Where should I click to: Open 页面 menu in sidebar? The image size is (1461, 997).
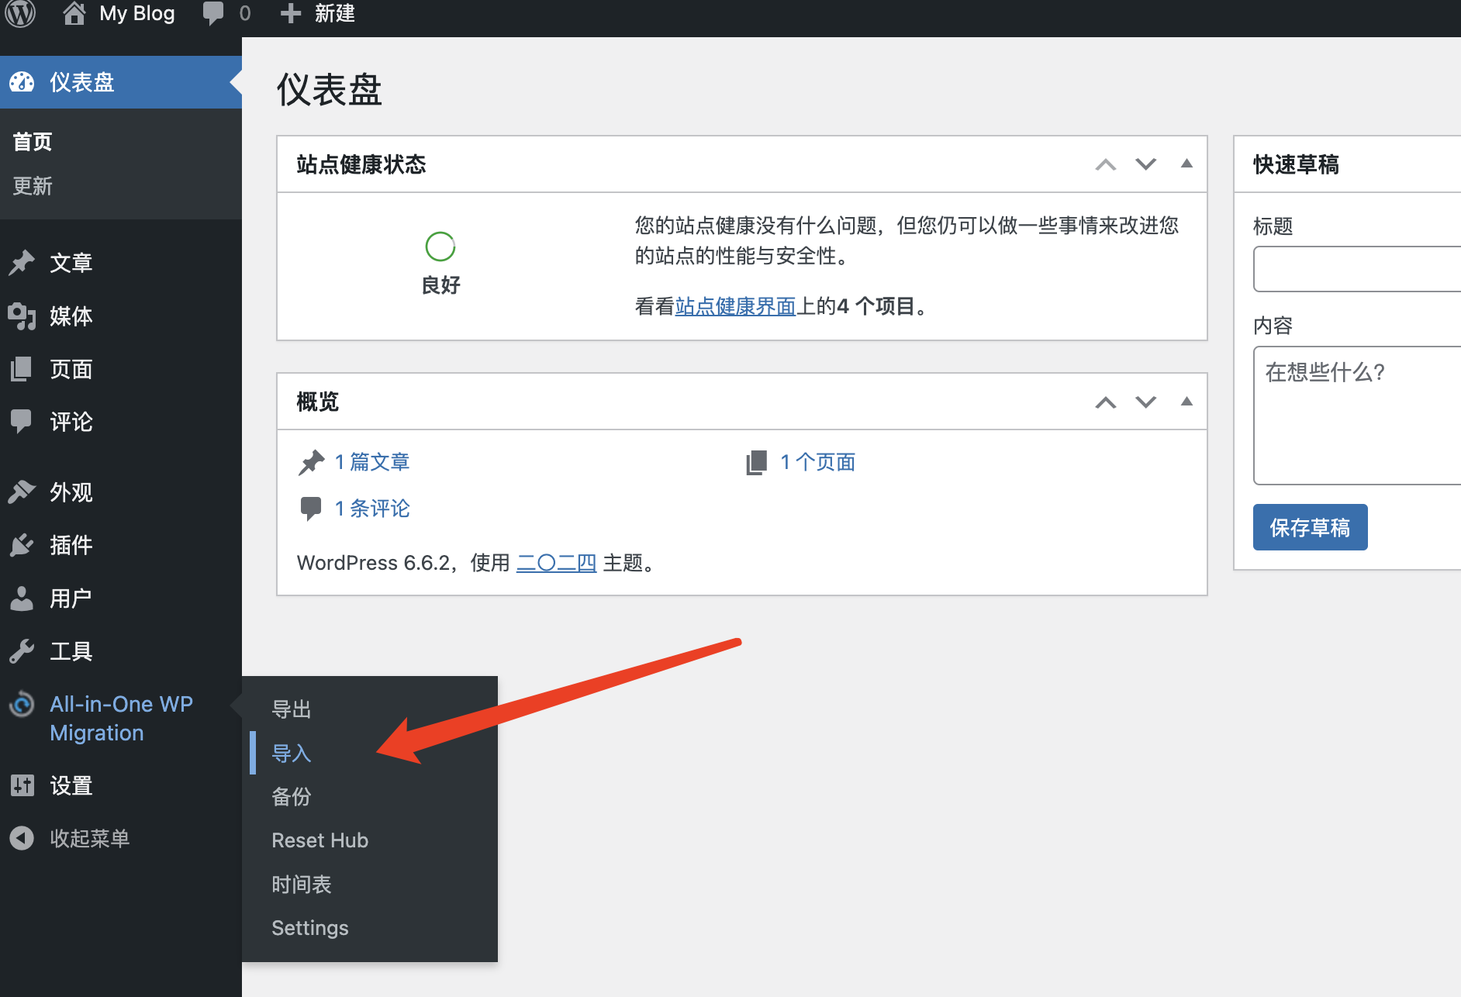(x=121, y=369)
